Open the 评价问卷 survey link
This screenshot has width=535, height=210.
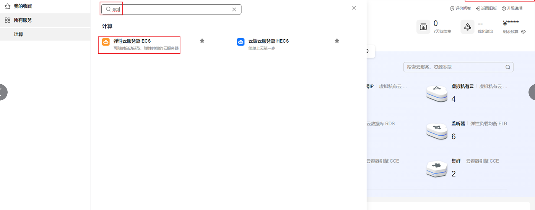[x=460, y=8]
